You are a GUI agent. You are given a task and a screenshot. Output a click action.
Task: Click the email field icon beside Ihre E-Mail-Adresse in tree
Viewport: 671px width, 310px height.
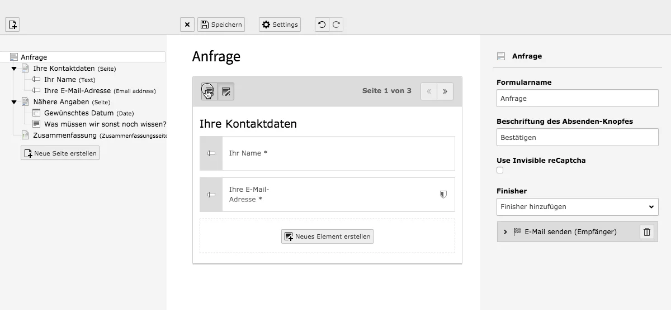(x=36, y=91)
